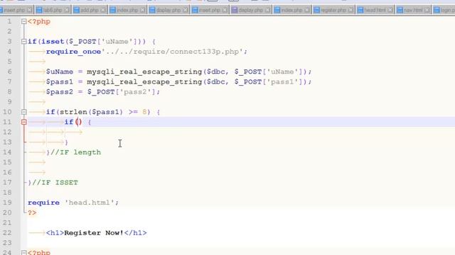
Task: Close the nav.html tab
Action: click(427, 10)
